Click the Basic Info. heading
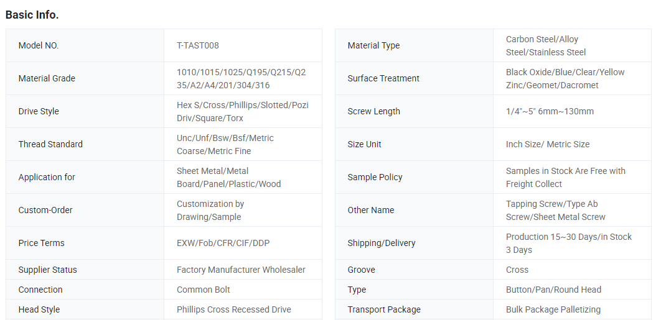The height and width of the screenshot is (320, 661). 32,15
